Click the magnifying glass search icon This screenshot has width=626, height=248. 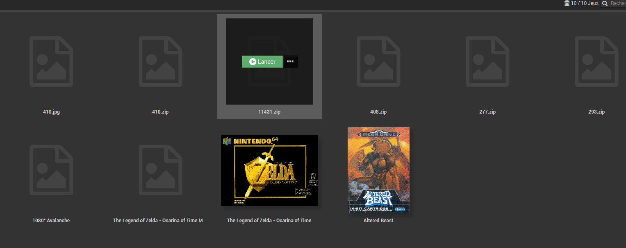click(x=605, y=3)
